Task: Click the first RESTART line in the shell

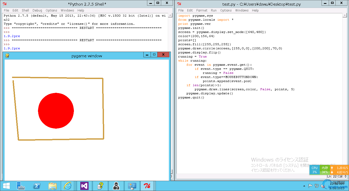Action: pyautogui.click(x=83, y=28)
